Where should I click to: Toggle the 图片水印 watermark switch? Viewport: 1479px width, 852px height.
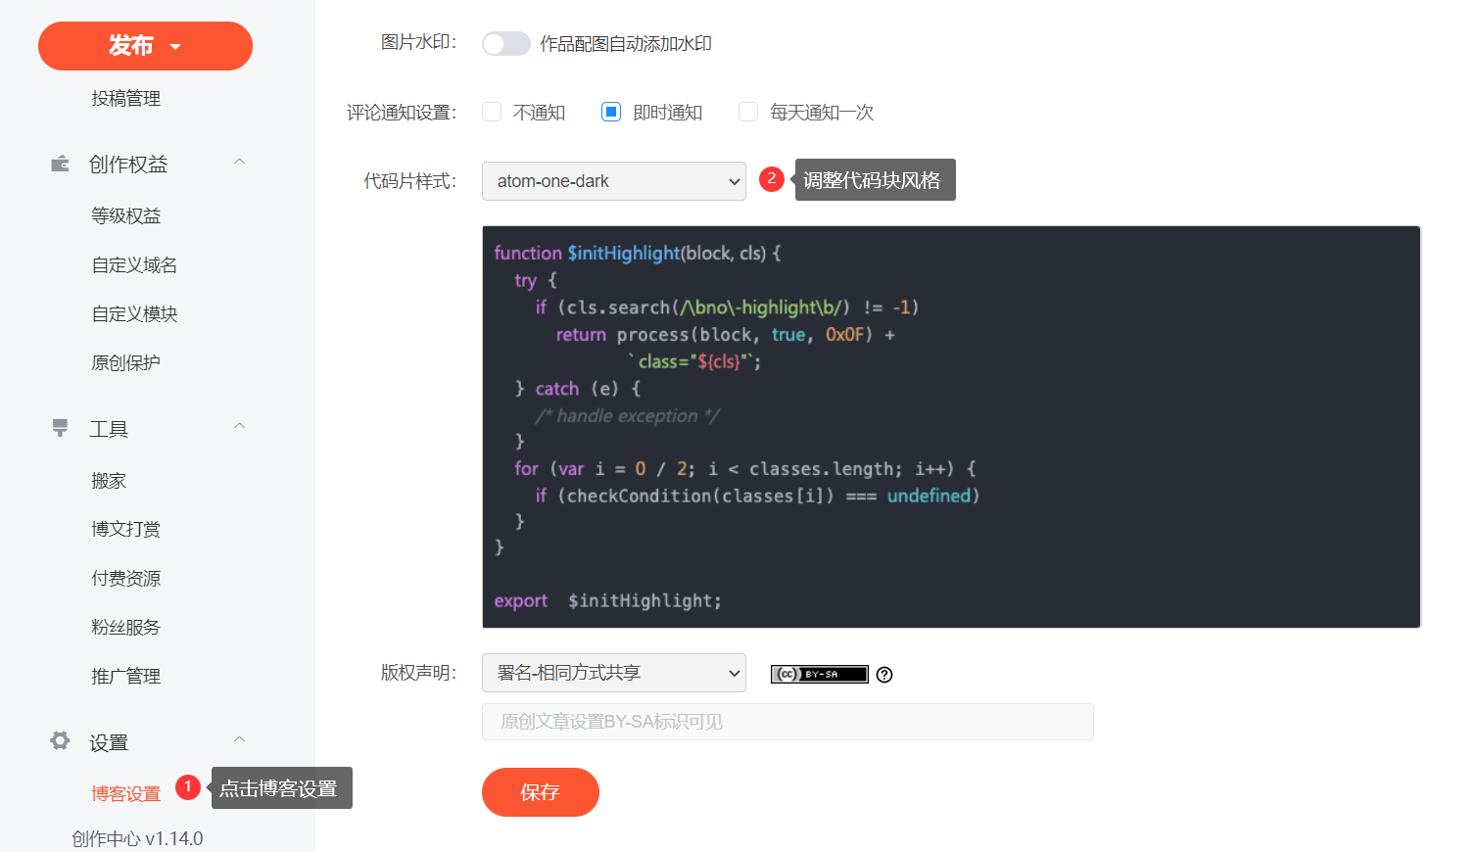coord(505,44)
